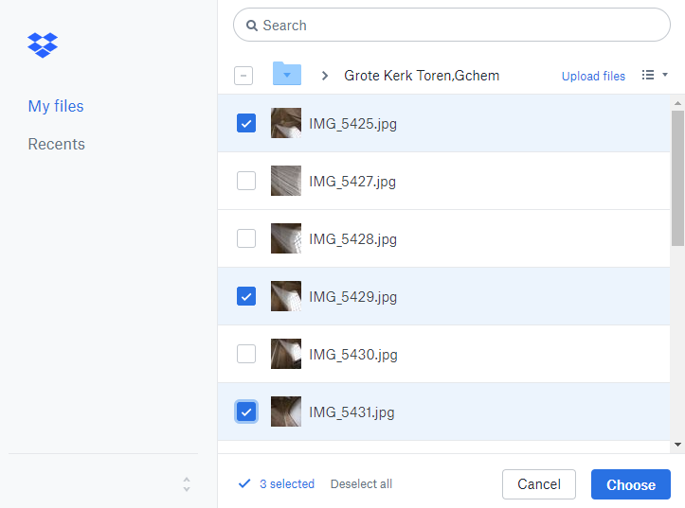
Task: Click the Cancel button
Action: click(x=539, y=484)
